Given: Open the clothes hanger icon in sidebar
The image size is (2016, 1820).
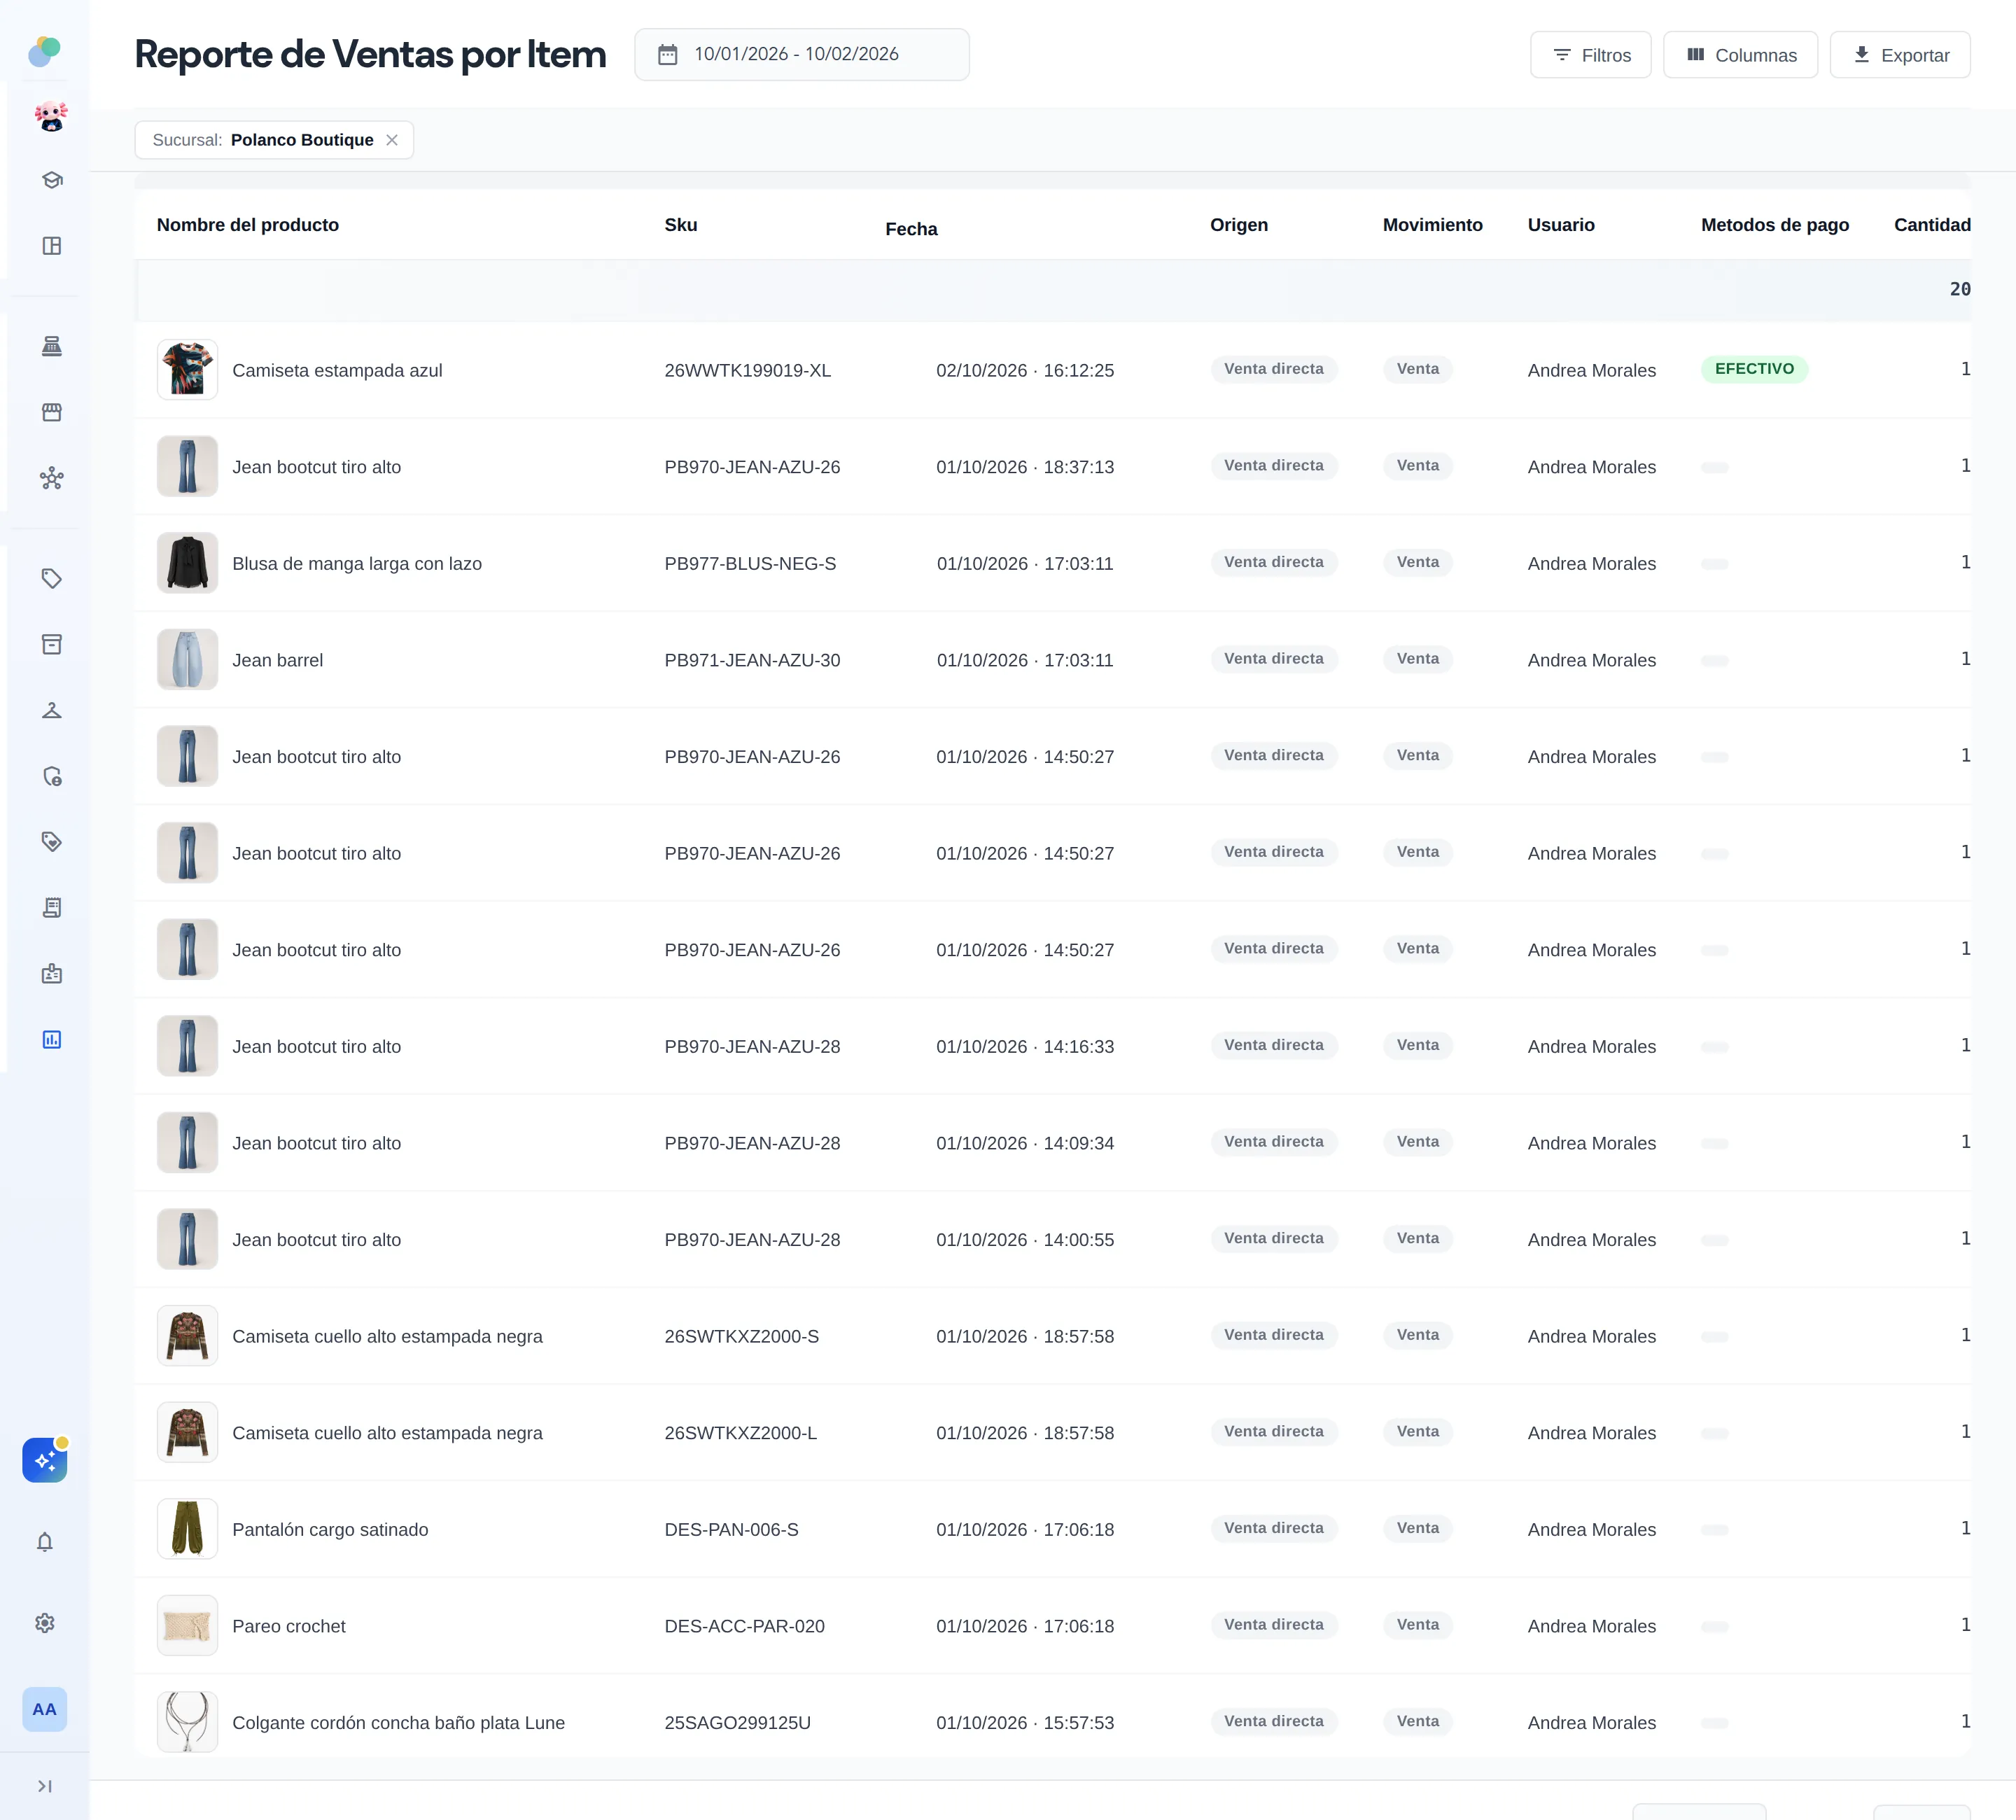Looking at the screenshot, I should tap(52, 710).
